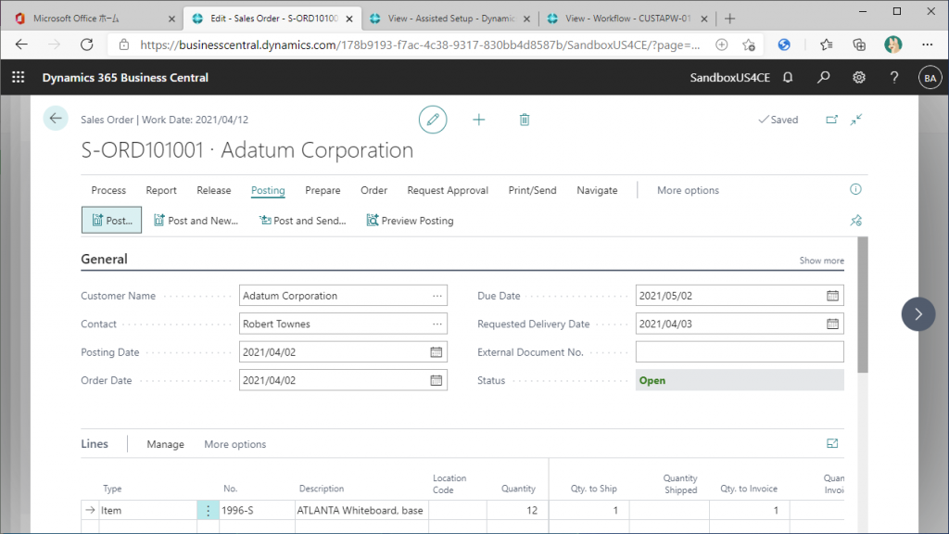The image size is (949, 534).
Task: Open the Release menu
Action: point(214,190)
